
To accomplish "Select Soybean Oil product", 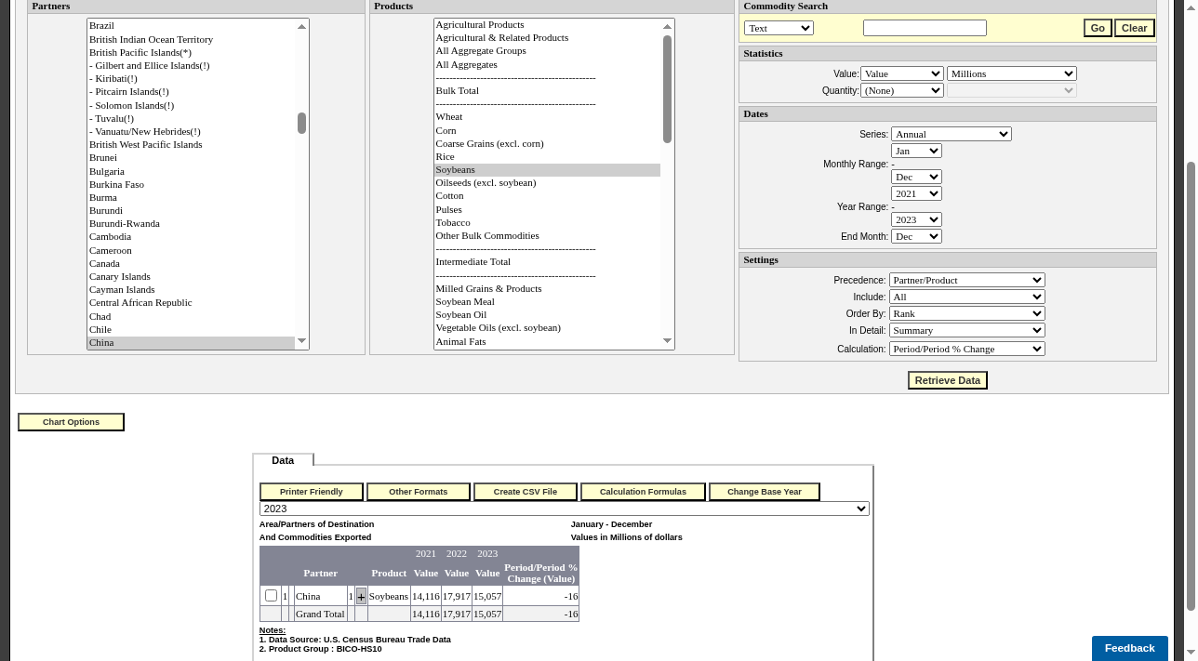I will [x=547, y=315].
